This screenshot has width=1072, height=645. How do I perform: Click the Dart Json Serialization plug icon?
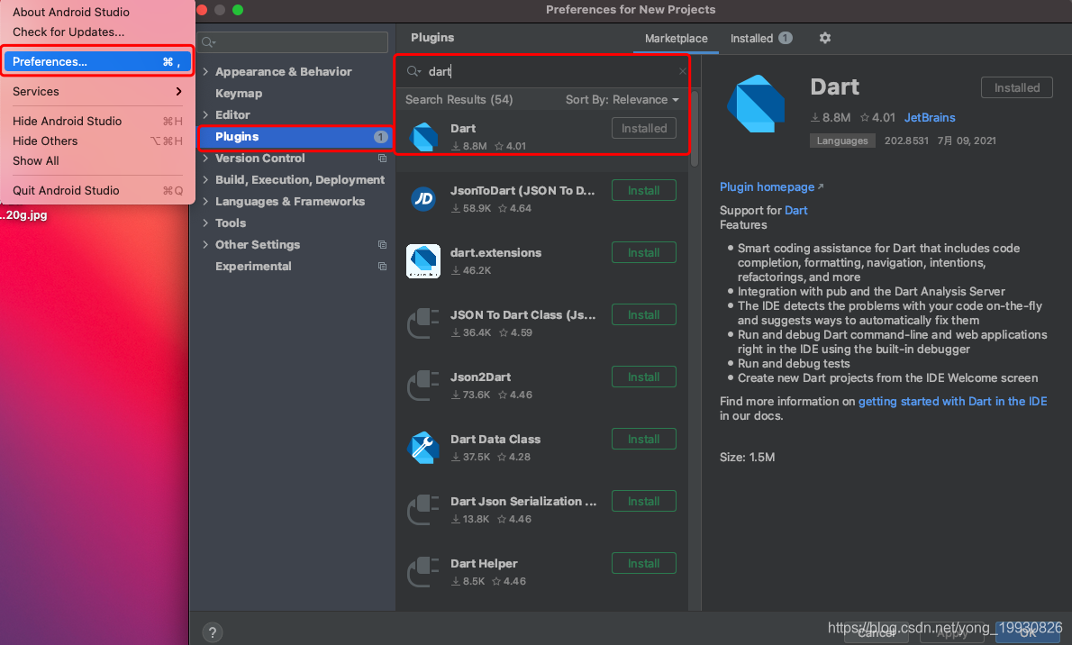pyautogui.click(x=423, y=510)
